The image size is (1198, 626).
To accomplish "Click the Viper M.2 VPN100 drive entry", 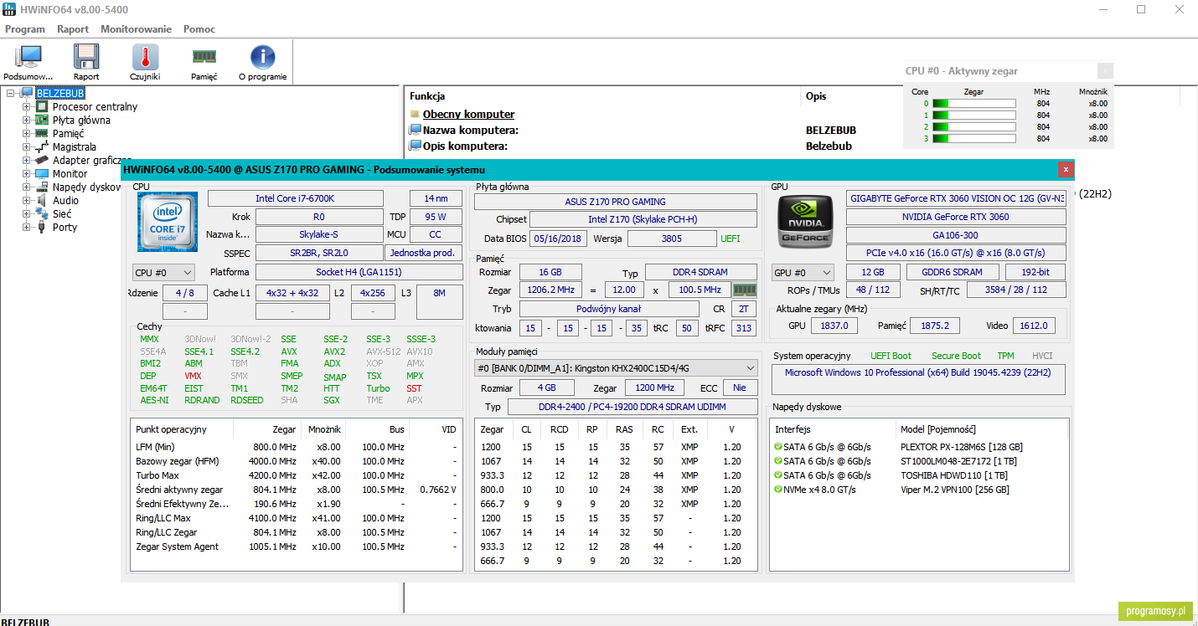I will [x=955, y=490].
